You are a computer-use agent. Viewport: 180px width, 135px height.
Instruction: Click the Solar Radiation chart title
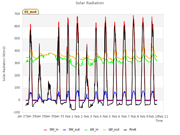coord(90,3)
